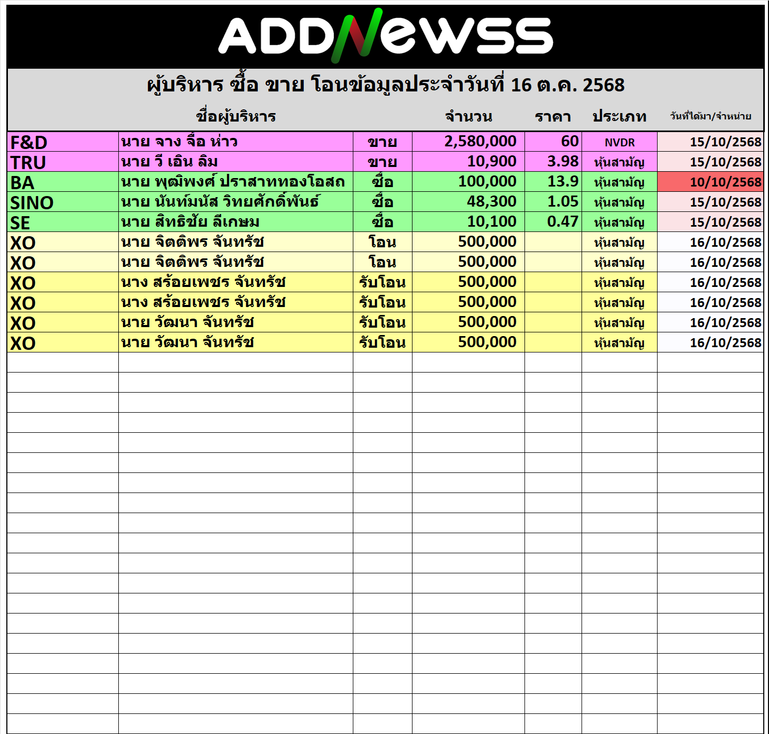Click the price cell showing 13.9
The width and height of the screenshot is (769, 734).
tap(553, 182)
